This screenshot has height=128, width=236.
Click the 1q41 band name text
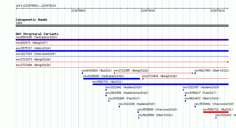[x=19, y=23]
